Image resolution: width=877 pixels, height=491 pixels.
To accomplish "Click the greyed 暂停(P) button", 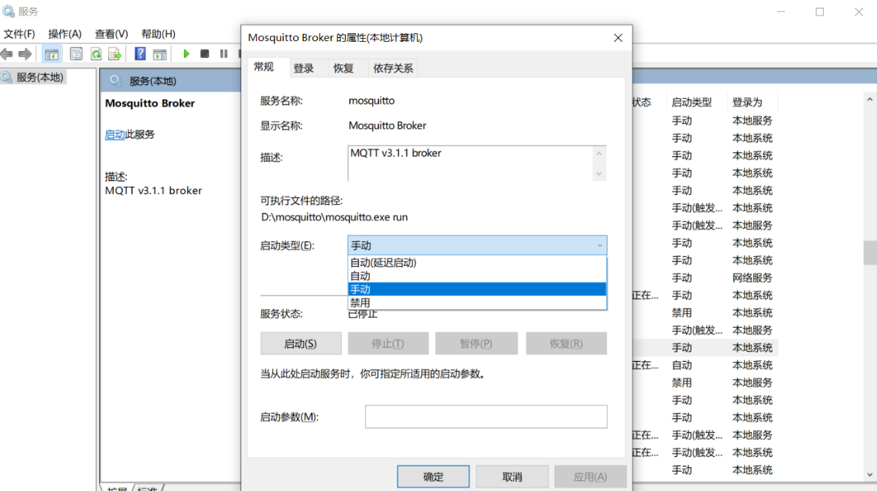I will click(476, 343).
